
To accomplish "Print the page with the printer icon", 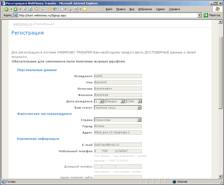I will (x=70, y=9).
